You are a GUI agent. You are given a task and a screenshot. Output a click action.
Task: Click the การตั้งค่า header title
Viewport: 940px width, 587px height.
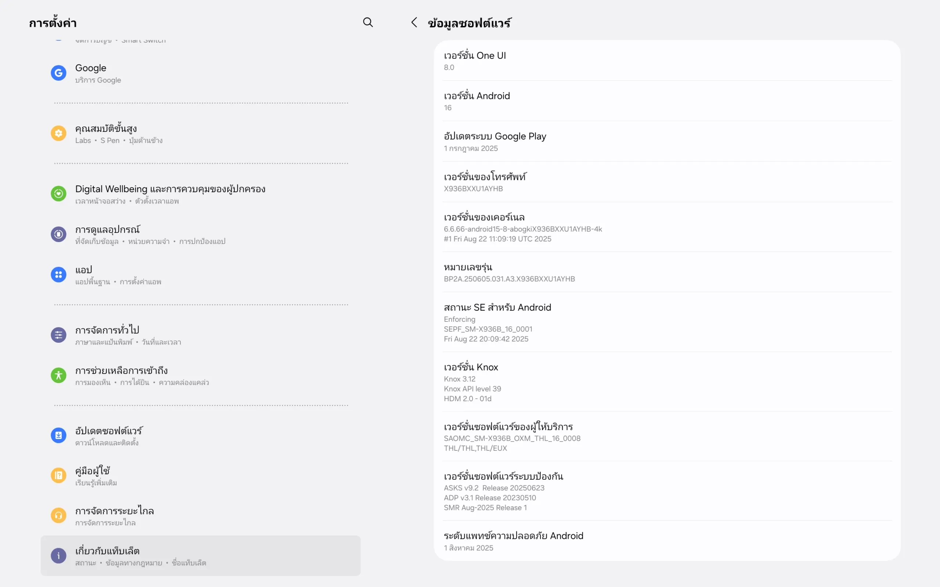pos(53,22)
